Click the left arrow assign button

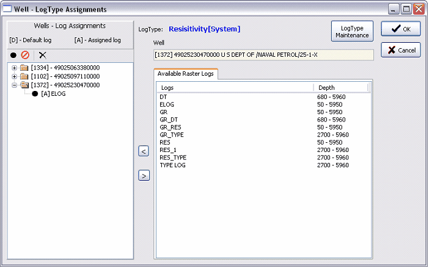(x=144, y=151)
